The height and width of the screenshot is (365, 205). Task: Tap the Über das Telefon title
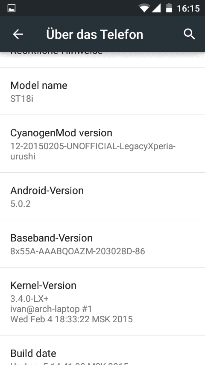94,34
